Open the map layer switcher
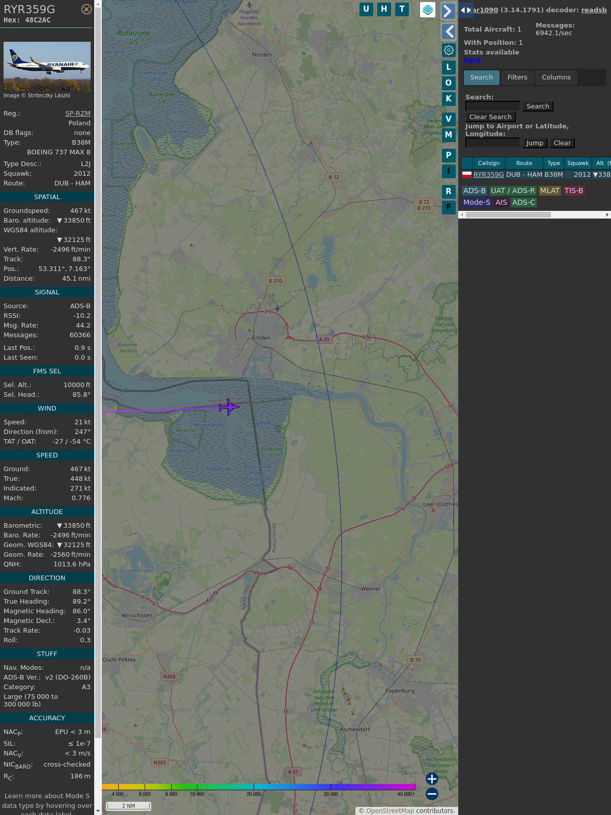Viewport: 611px width, 815px height. point(428,10)
